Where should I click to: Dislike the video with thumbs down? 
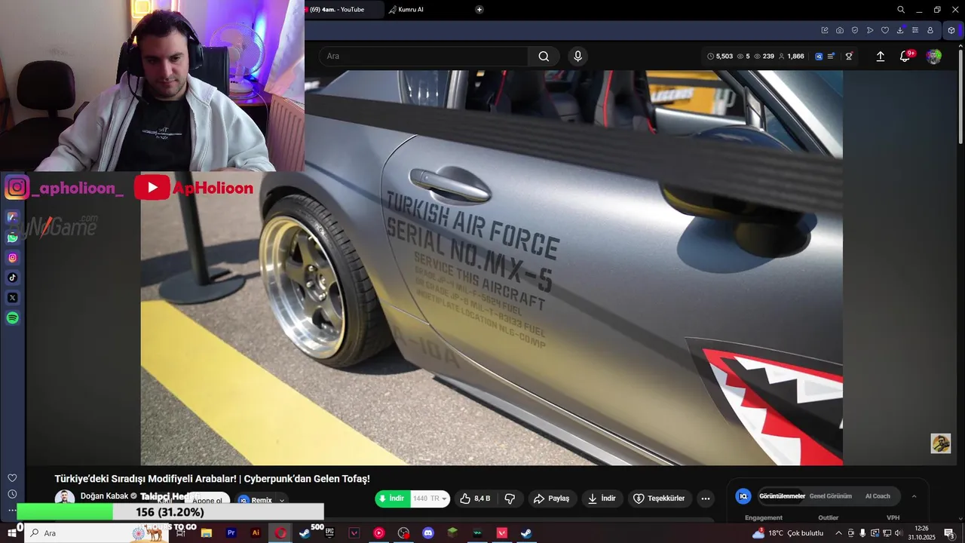click(x=510, y=499)
